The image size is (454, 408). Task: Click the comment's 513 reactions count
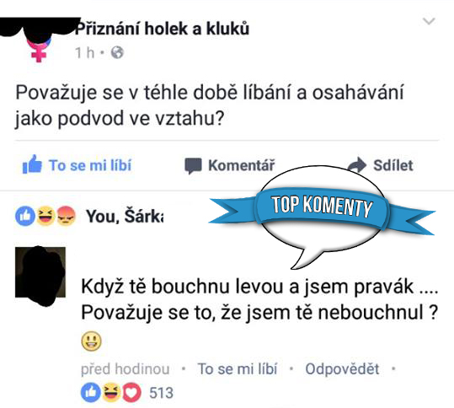pos(161,393)
